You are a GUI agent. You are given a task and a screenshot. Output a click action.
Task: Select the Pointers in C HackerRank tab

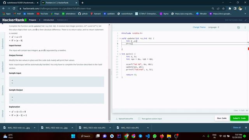tap(60, 3)
